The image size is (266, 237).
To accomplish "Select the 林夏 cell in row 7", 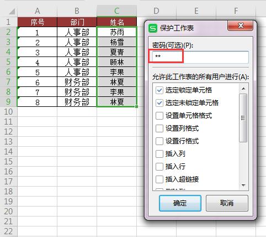I will coord(116,82).
